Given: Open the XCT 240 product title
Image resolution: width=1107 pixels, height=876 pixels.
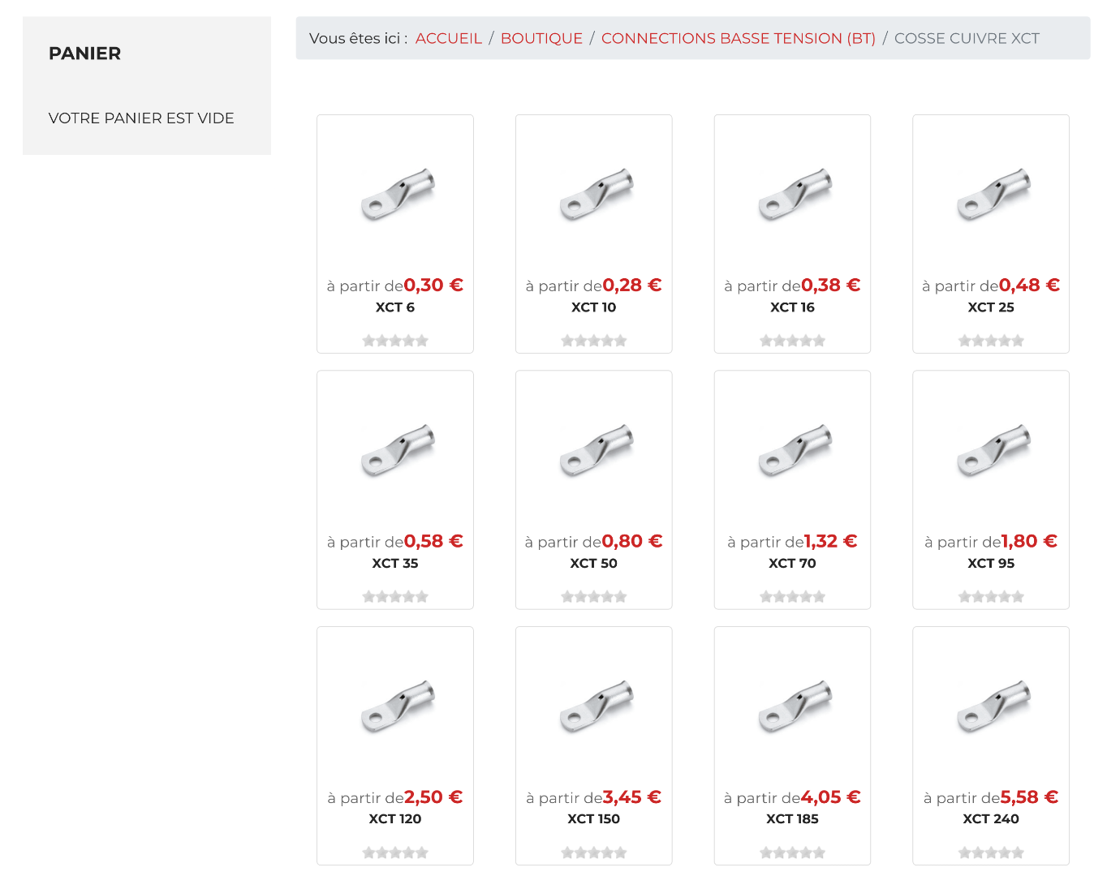Looking at the screenshot, I should [x=991, y=819].
